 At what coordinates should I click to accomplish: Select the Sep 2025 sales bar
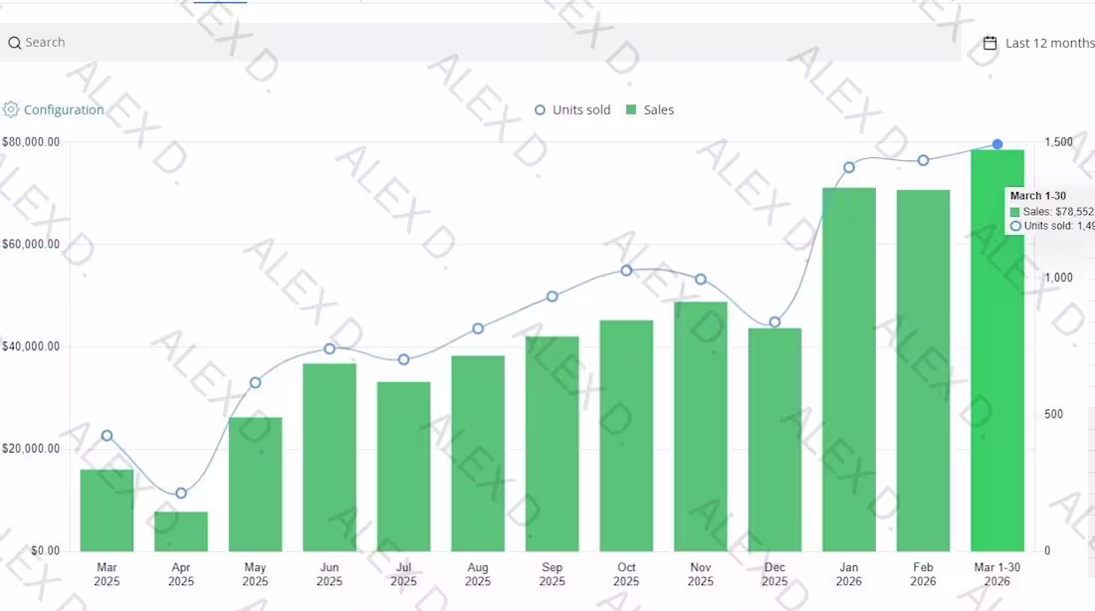[x=551, y=444]
